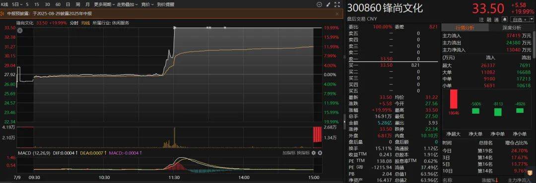Toggle the 均线 average line display
Screen dimensions: 536x183
click(85, 23)
